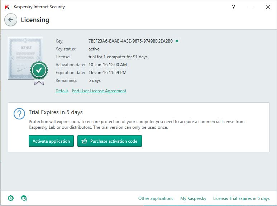Image resolution: width=277 pixels, height=206 pixels.
Task: Click the 'Activation date:' label
Action: (x=70, y=65)
